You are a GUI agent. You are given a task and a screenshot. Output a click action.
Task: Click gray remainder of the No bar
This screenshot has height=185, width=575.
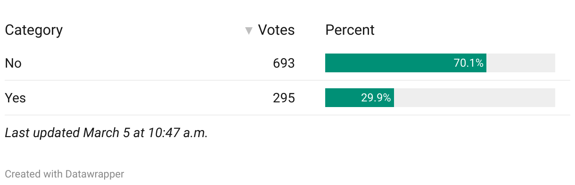pos(521,63)
